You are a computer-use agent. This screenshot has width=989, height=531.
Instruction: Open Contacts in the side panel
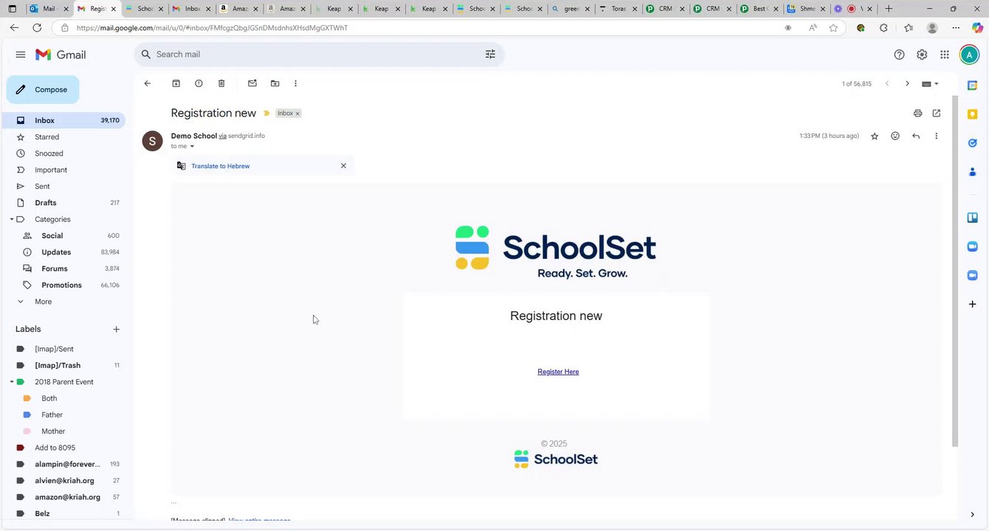click(x=972, y=172)
